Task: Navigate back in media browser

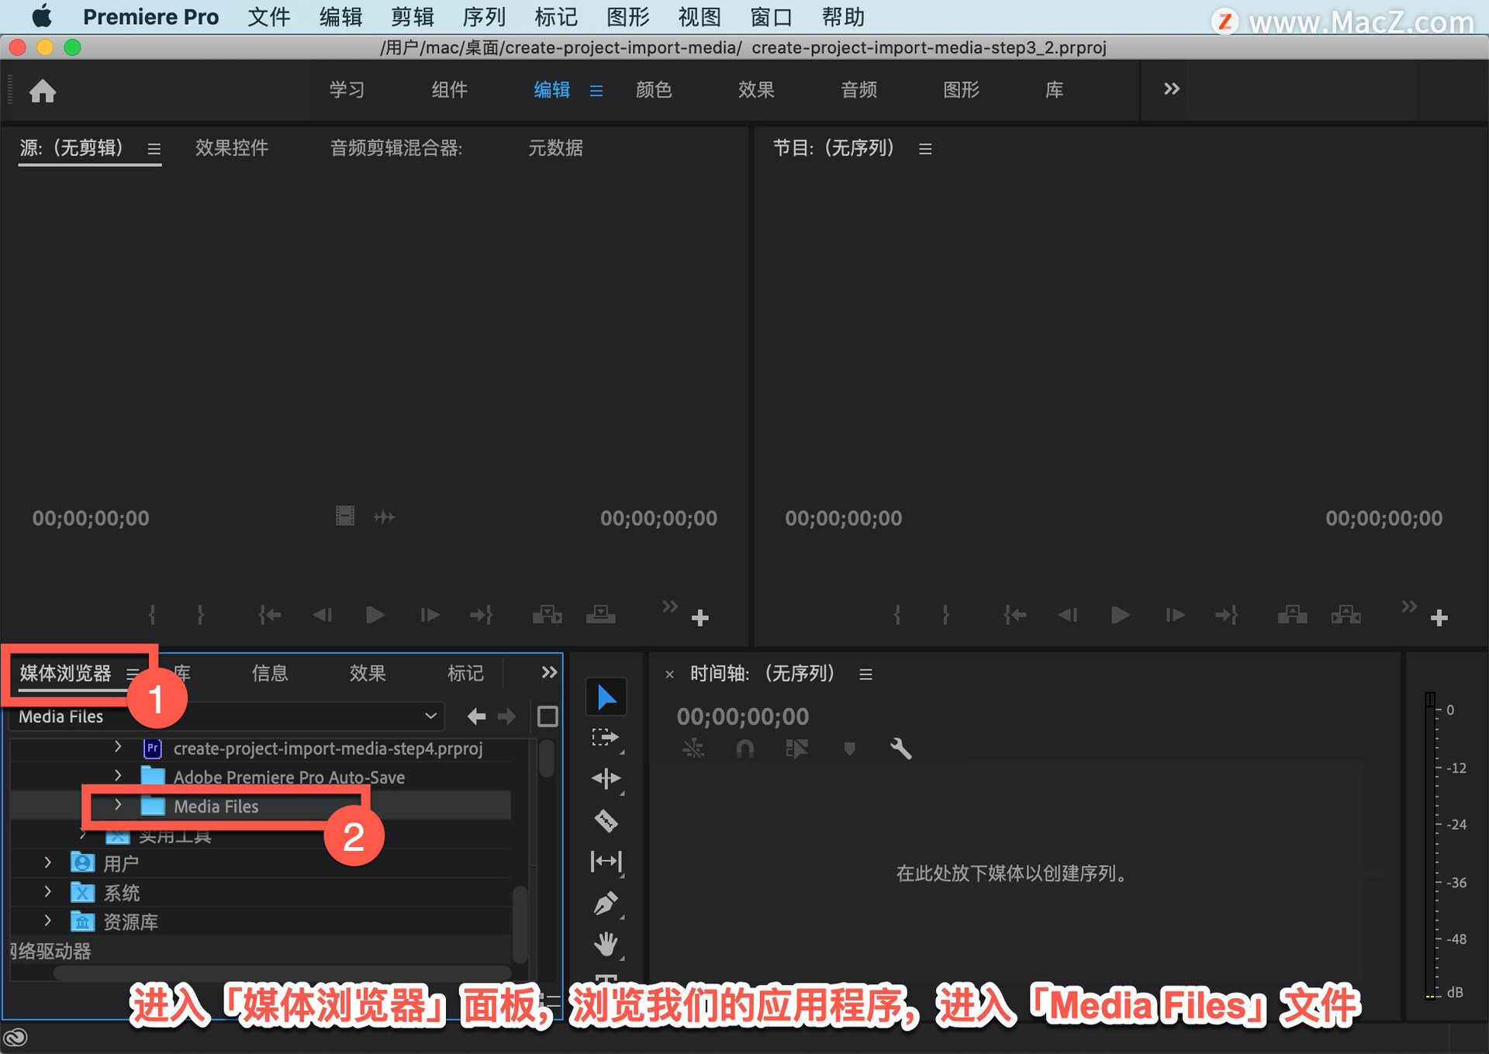Action: (x=476, y=717)
